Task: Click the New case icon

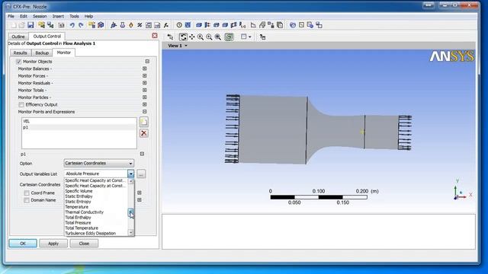Action: [x=13, y=25]
